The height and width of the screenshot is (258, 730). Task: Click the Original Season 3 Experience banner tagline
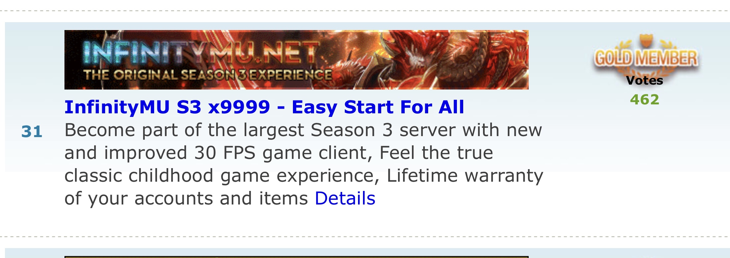(x=208, y=75)
